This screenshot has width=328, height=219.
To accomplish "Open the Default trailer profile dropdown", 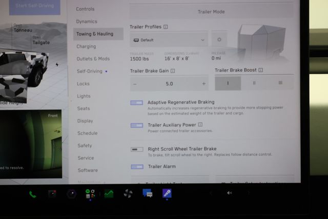I will coord(169,39).
